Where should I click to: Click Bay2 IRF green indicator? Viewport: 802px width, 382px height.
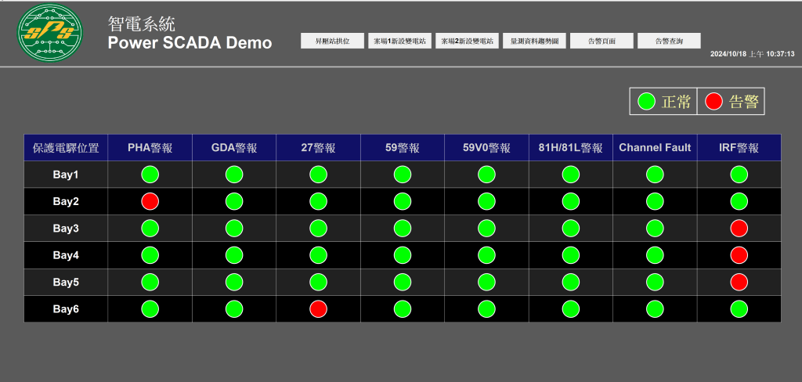coord(739,201)
